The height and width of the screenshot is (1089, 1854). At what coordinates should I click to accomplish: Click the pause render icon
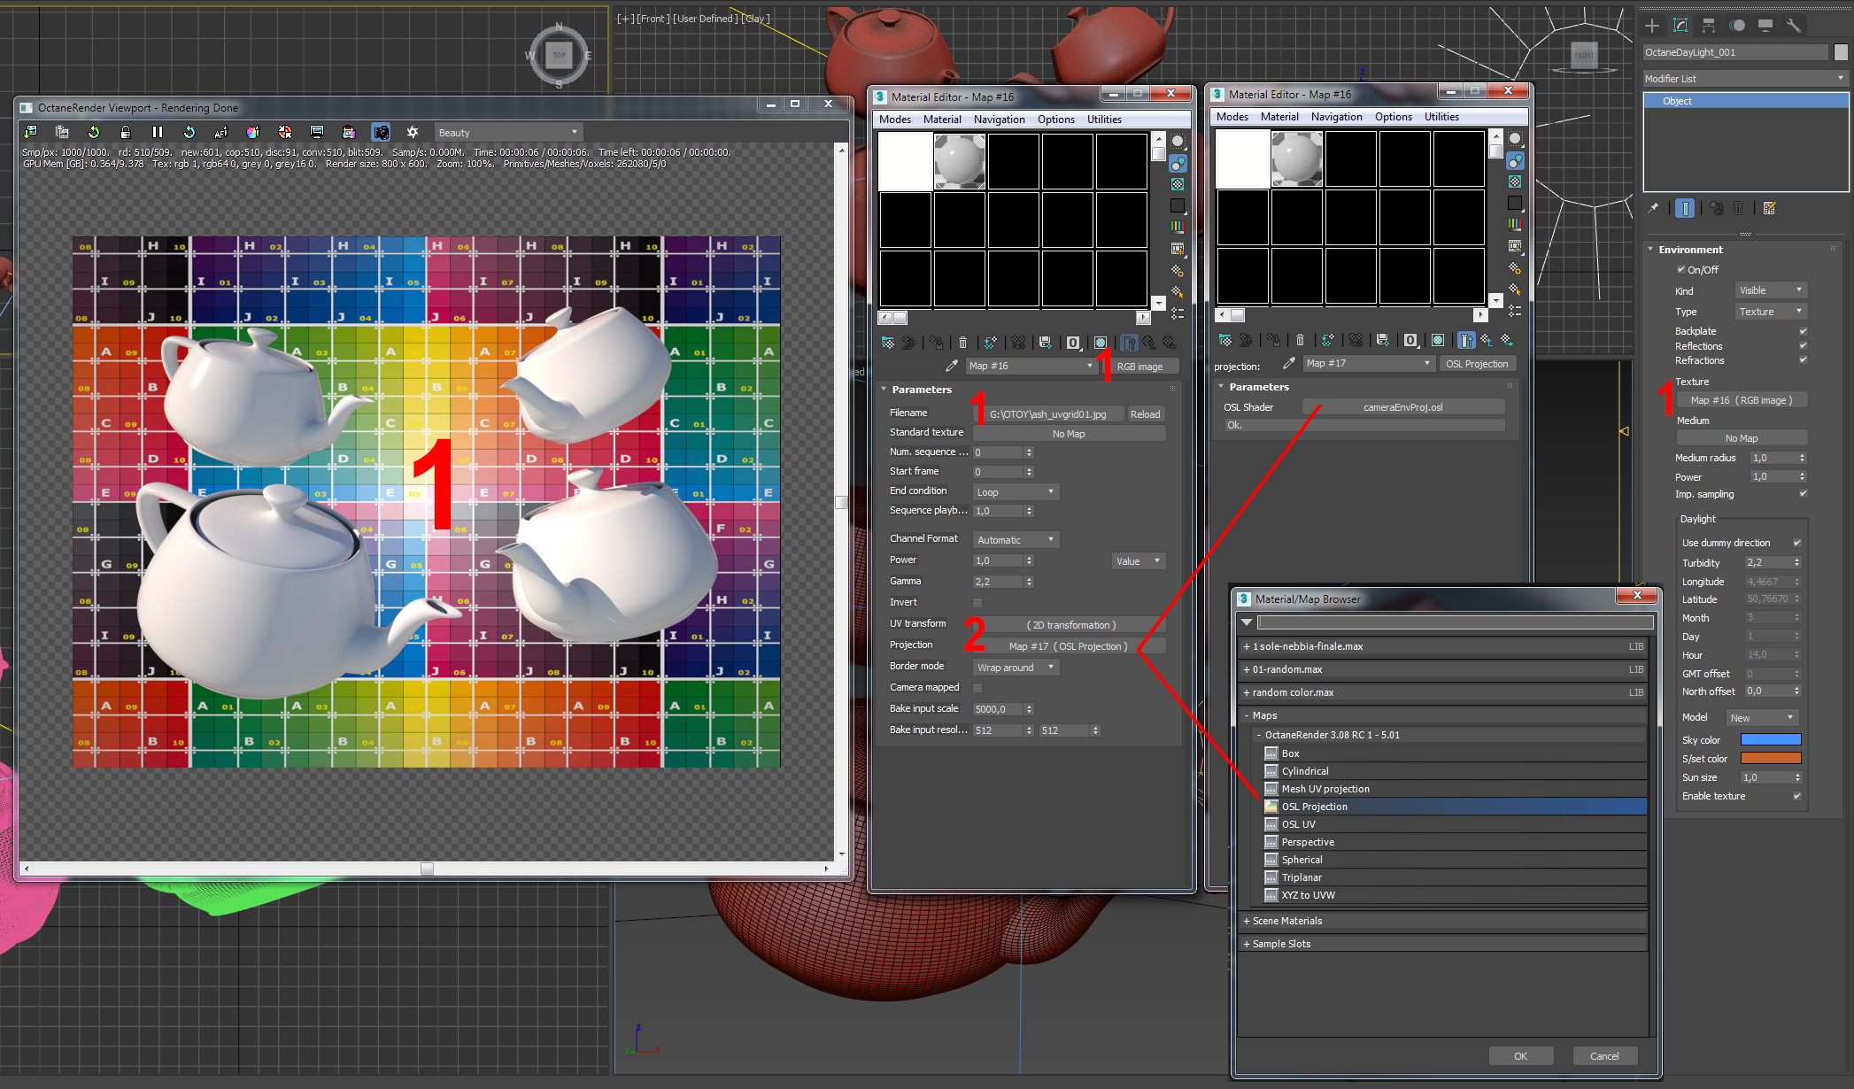158,132
